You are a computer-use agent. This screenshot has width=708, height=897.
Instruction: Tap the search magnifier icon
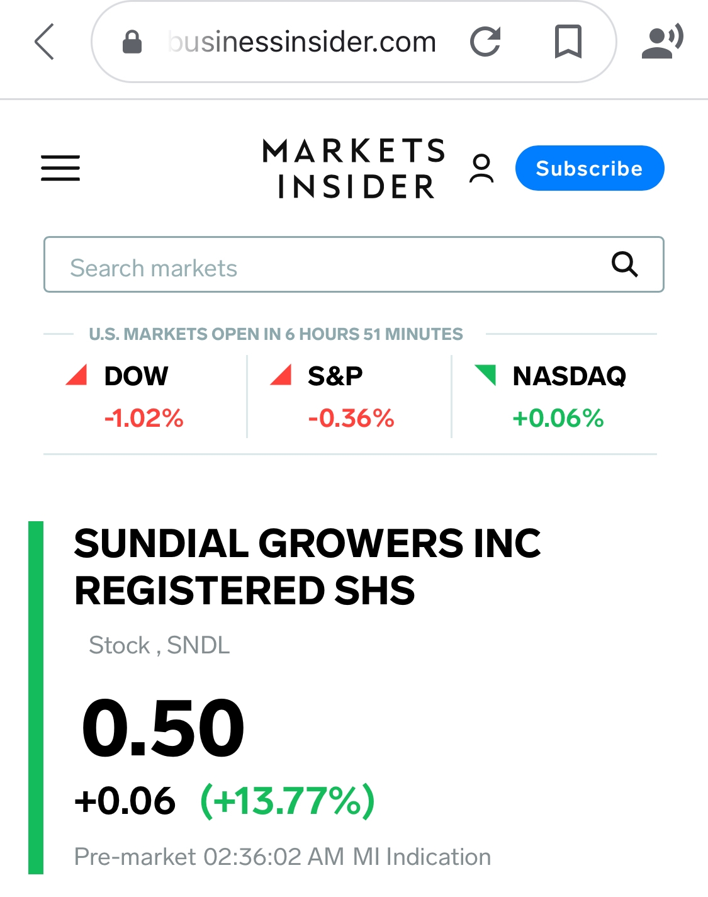point(624,264)
